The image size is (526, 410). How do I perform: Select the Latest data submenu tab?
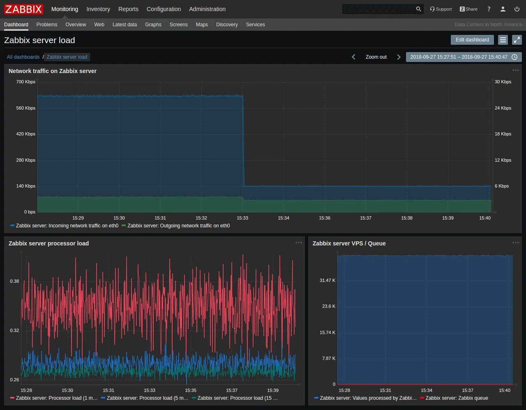click(x=125, y=25)
